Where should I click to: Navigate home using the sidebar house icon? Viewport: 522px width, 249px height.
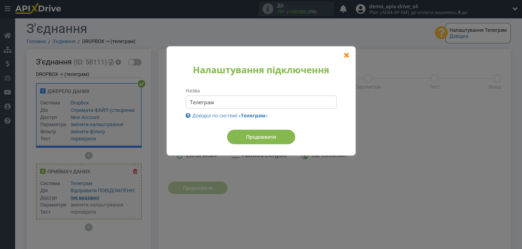[7, 35]
